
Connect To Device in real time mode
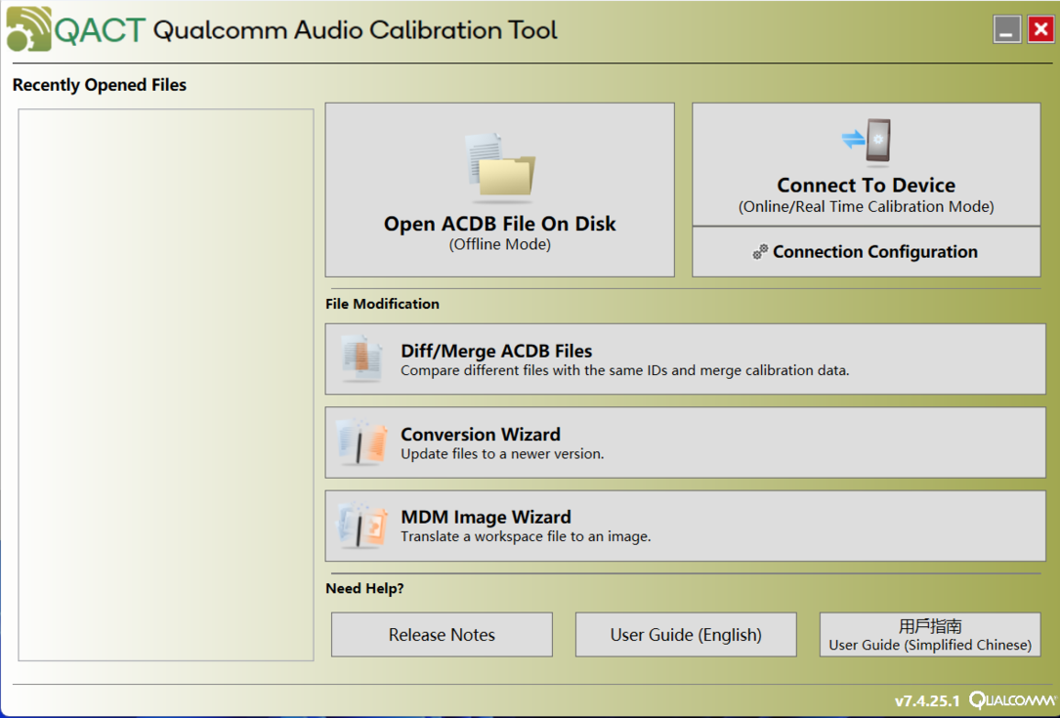(x=866, y=164)
